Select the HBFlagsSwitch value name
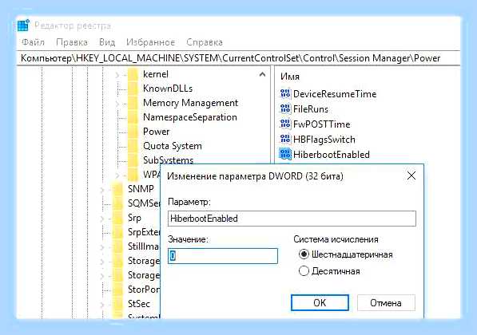 (324, 140)
